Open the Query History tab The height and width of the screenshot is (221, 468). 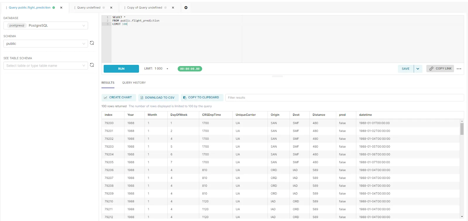(x=134, y=83)
